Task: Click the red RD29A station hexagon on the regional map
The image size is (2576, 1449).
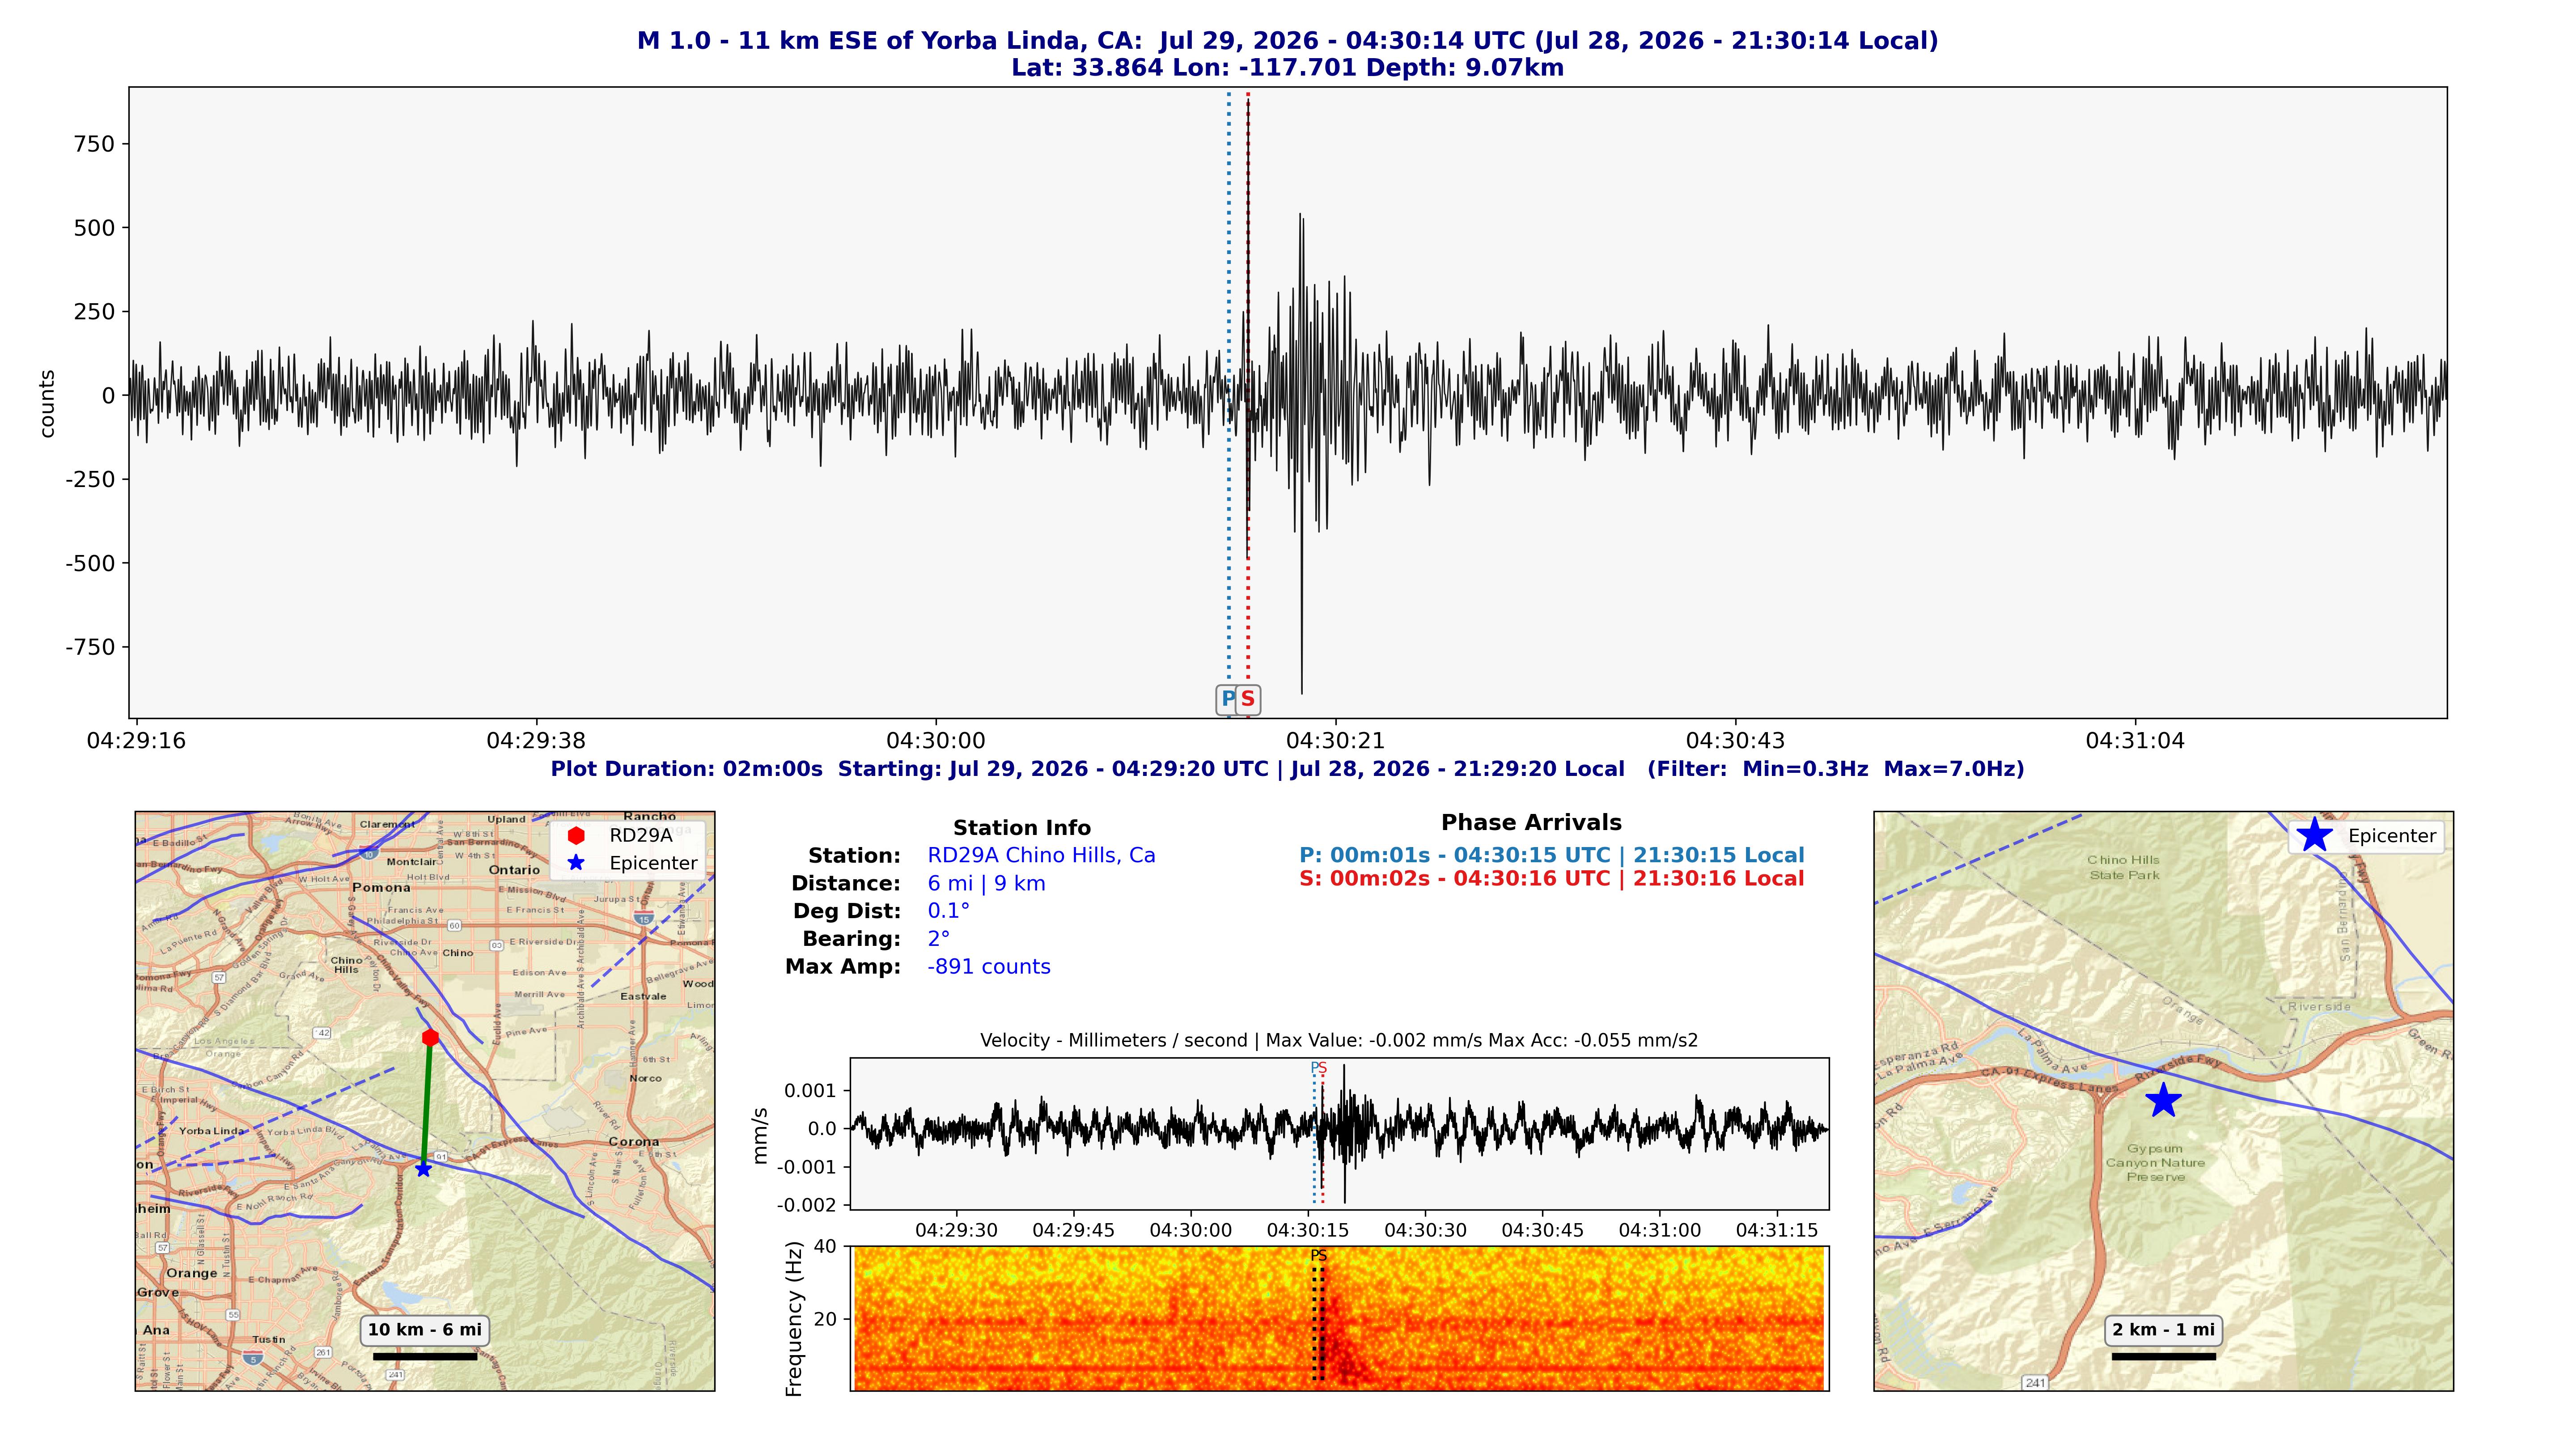Action: (x=430, y=1037)
